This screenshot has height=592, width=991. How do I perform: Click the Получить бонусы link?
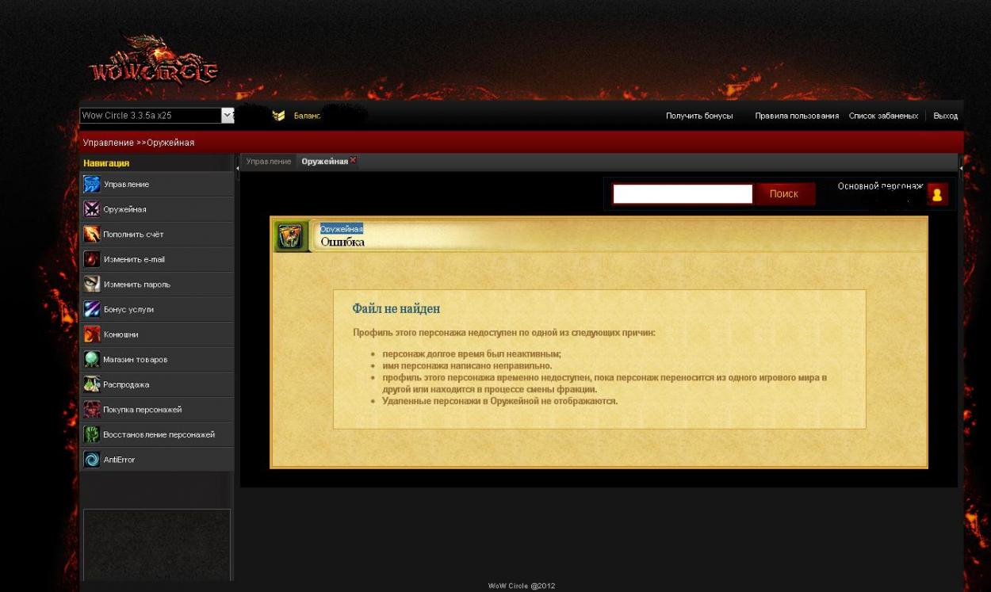pyautogui.click(x=698, y=116)
